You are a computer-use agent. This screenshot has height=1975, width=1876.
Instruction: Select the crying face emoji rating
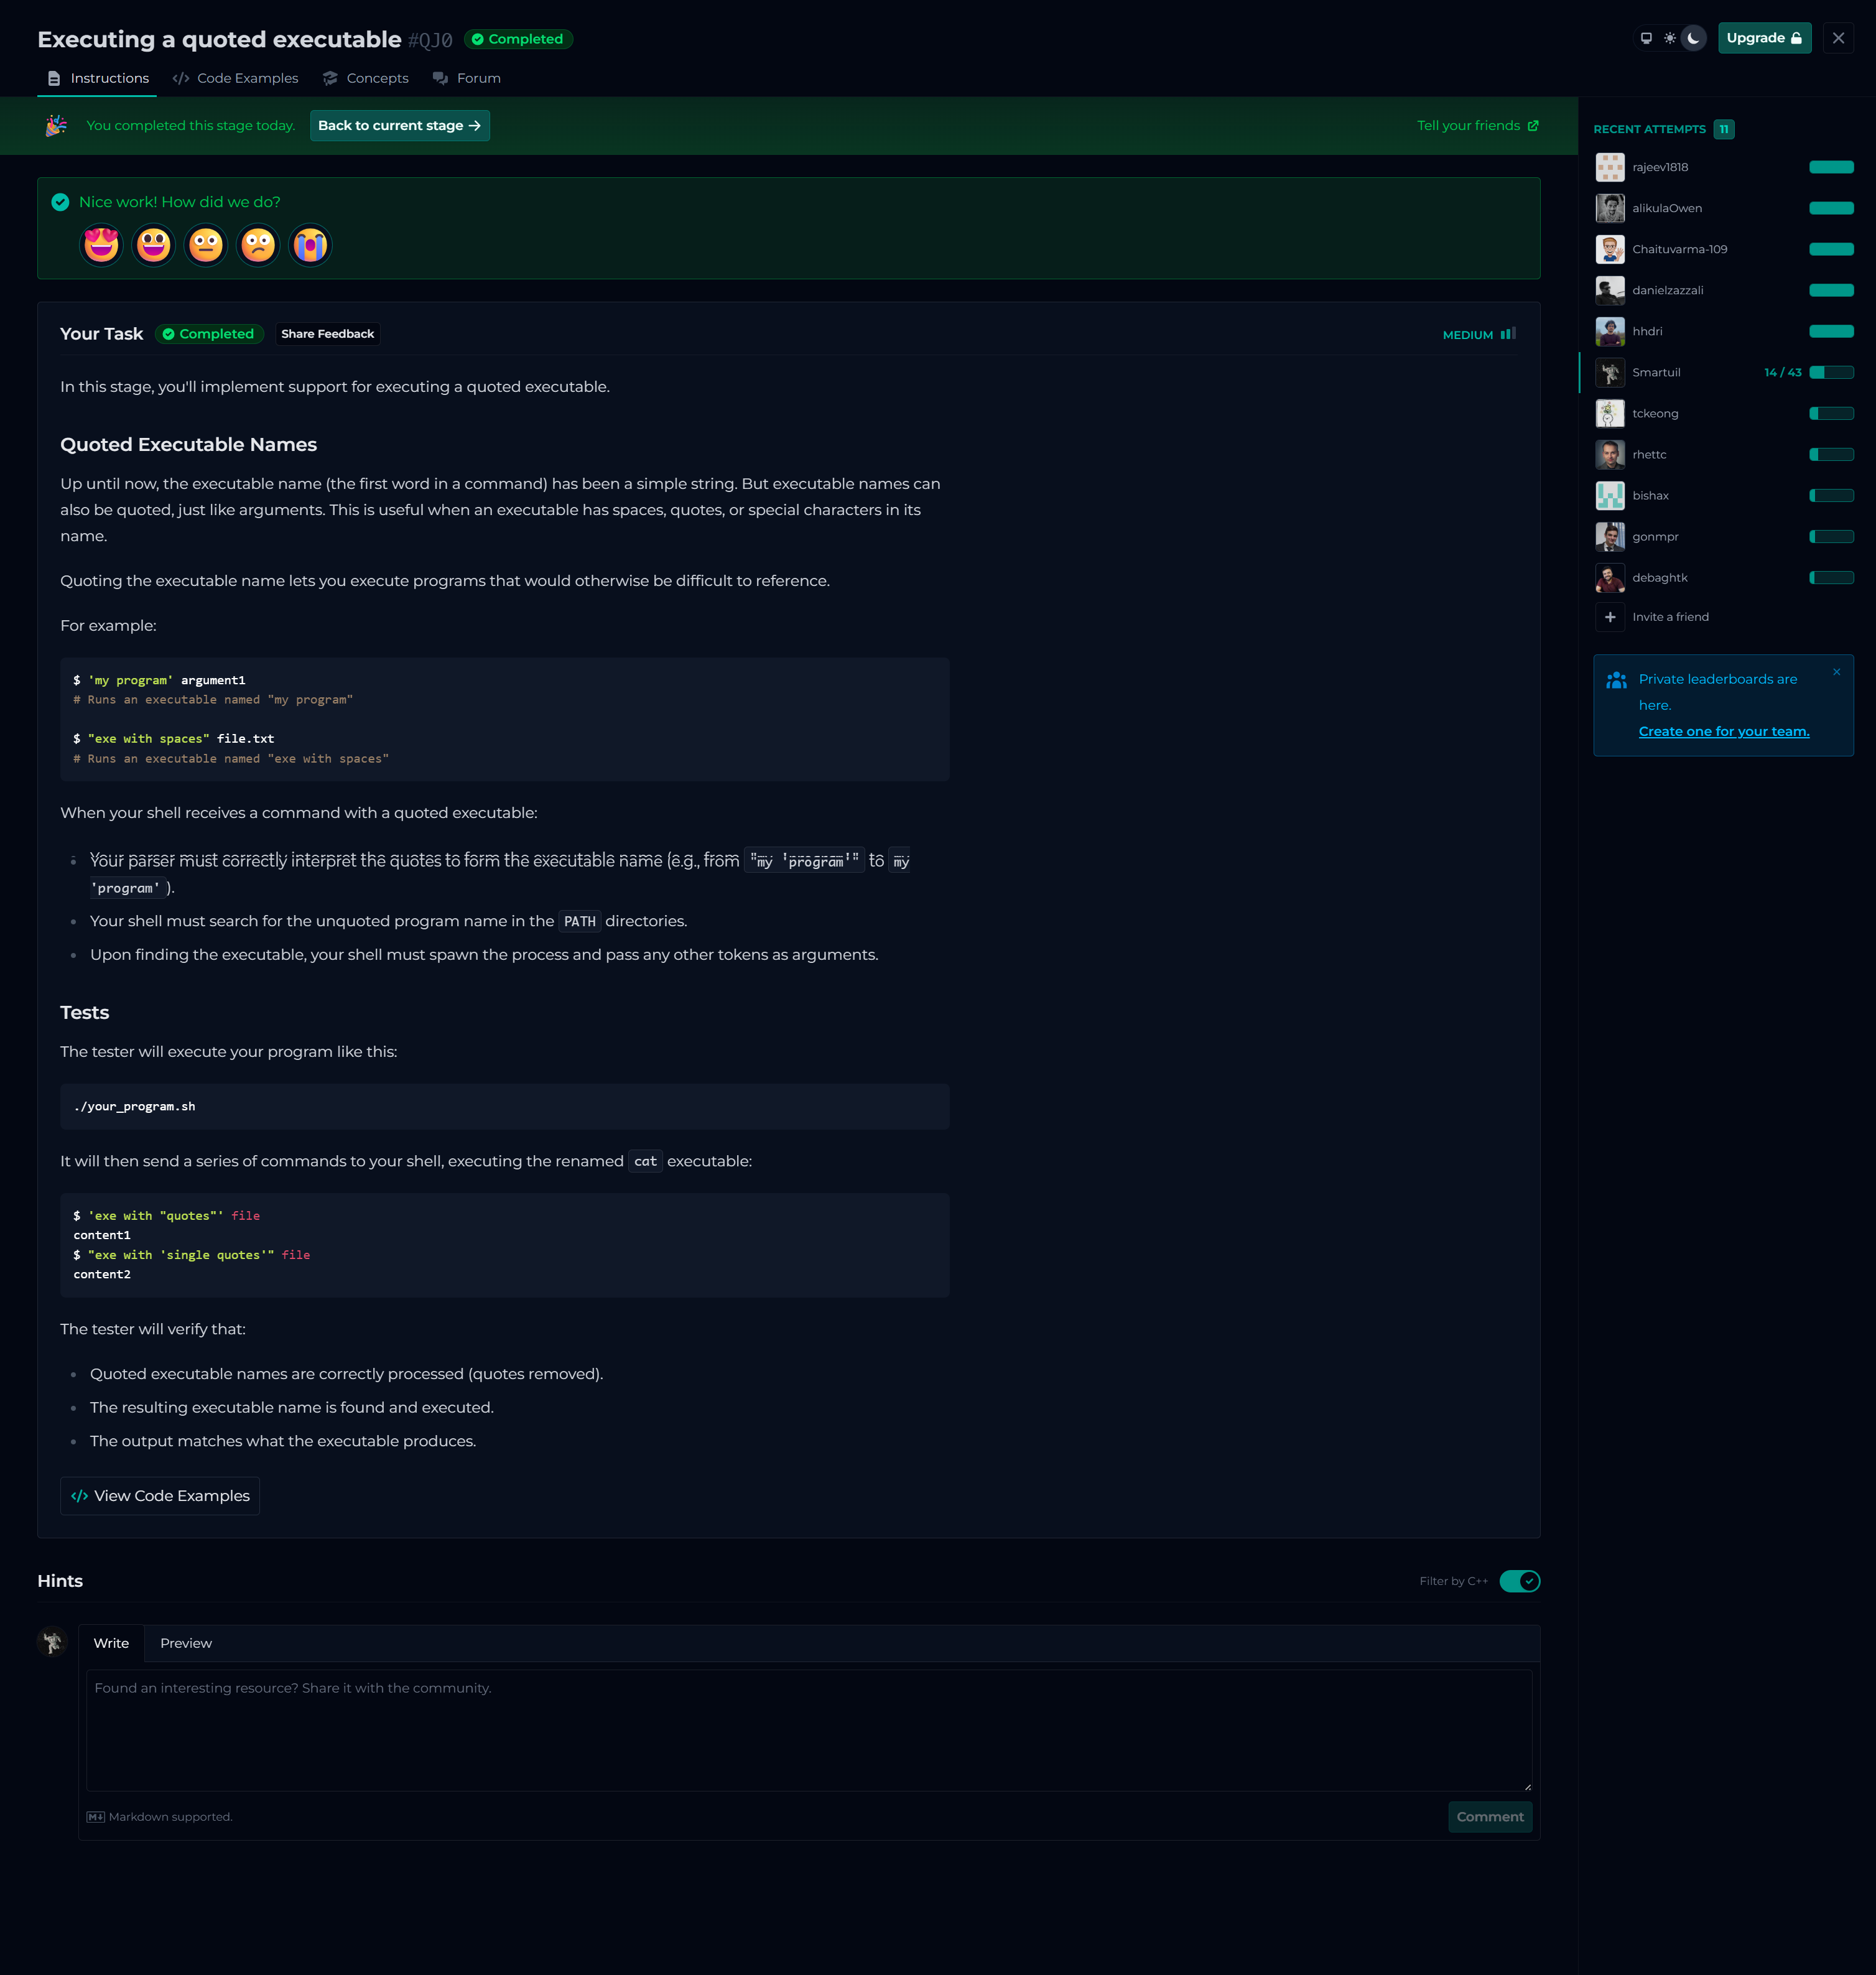click(x=310, y=245)
